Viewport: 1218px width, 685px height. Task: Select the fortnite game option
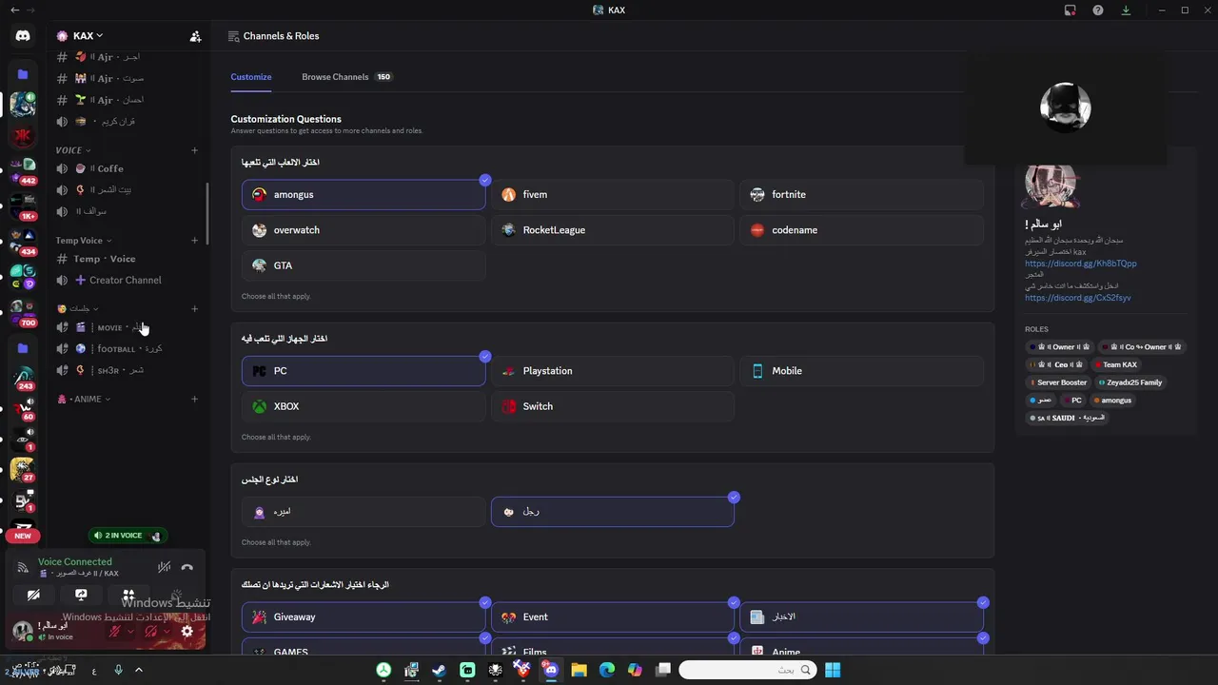tap(861, 194)
